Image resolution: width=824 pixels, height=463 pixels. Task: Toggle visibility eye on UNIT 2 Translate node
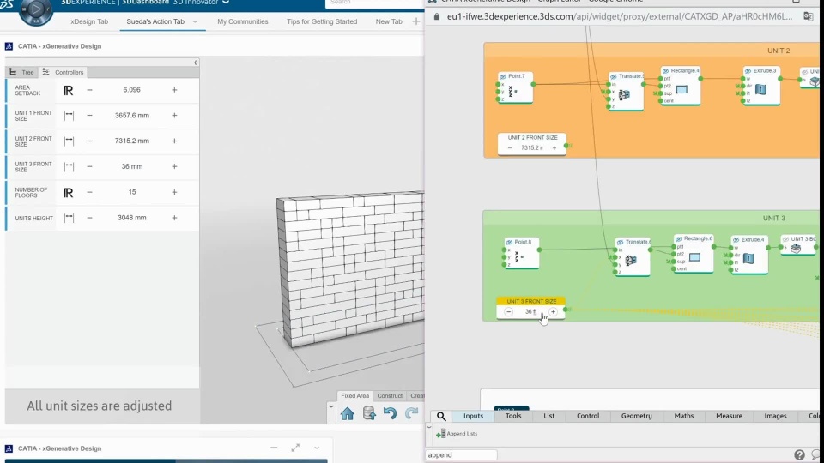pyautogui.click(x=614, y=76)
